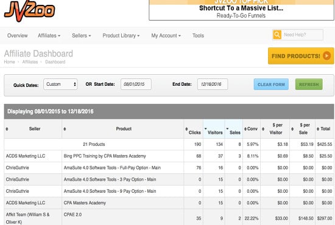Click the Home breadcrumb link
335x225 pixels.
click(9, 62)
